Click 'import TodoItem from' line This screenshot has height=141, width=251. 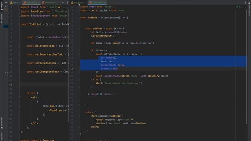(45, 11)
